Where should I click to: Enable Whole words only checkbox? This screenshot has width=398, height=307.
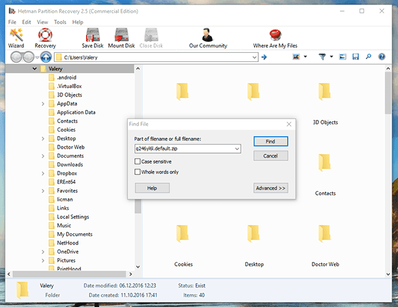(137, 172)
